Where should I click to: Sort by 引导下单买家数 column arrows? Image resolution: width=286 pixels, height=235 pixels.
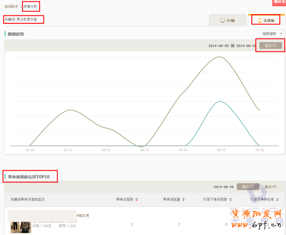230,199
